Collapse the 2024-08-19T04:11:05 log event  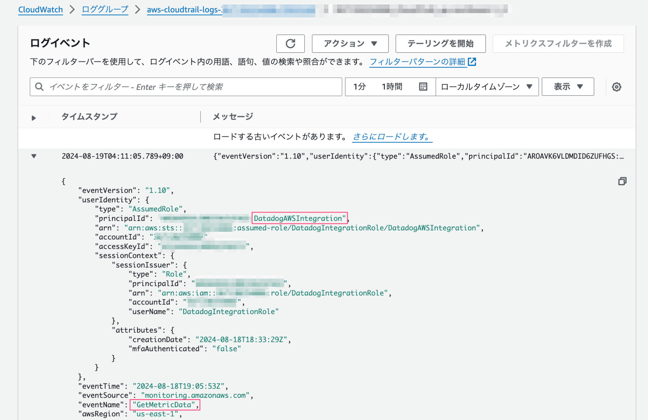[x=34, y=156]
